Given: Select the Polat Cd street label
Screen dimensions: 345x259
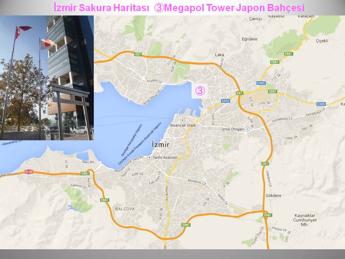Looking at the screenshot, I should tap(137, 174).
